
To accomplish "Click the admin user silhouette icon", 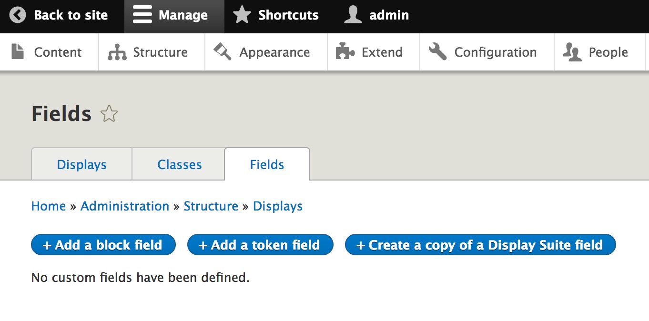I will 353,15.
